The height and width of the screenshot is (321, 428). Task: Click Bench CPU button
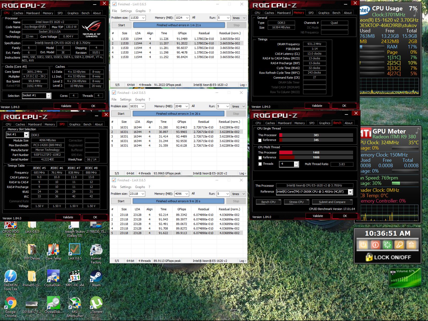268,202
